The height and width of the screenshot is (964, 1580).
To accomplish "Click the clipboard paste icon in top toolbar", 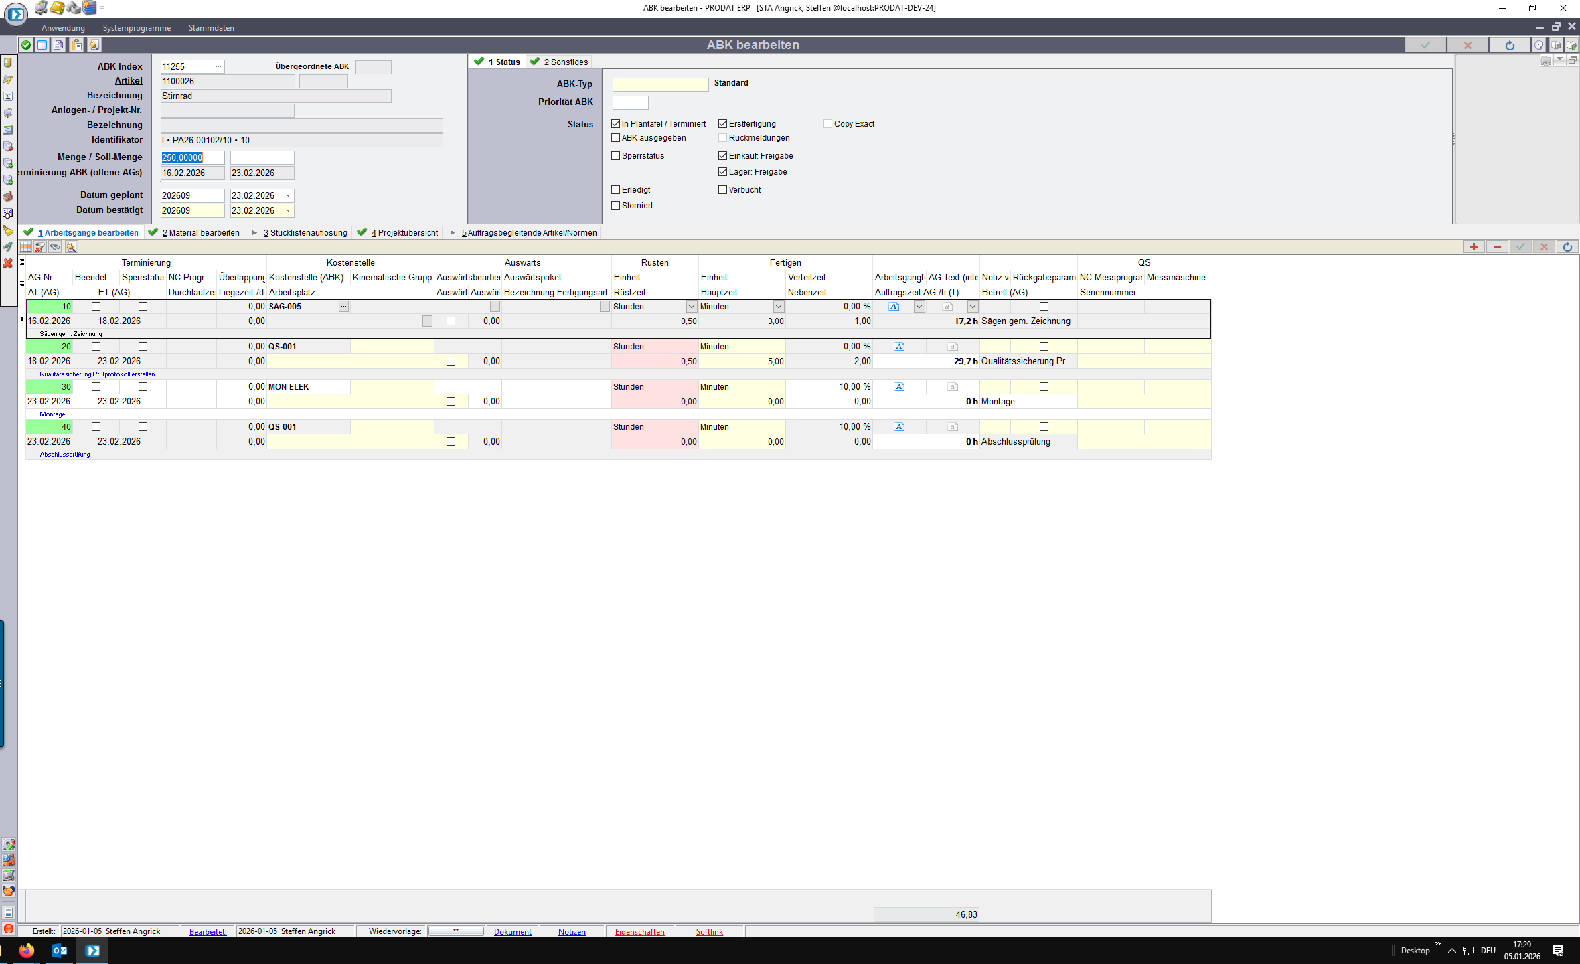I will (x=77, y=45).
